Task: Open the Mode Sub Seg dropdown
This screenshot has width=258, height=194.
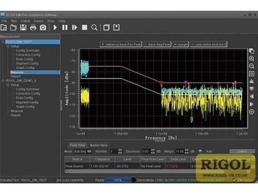Action: [x=83, y=151]
